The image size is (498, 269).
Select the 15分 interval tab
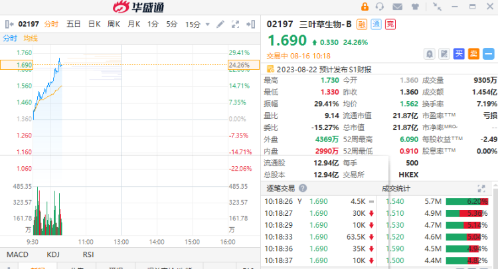click(193, 25)
